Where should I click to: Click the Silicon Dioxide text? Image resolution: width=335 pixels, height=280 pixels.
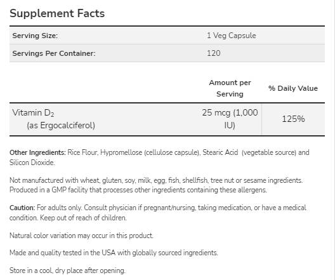[32, 163]
